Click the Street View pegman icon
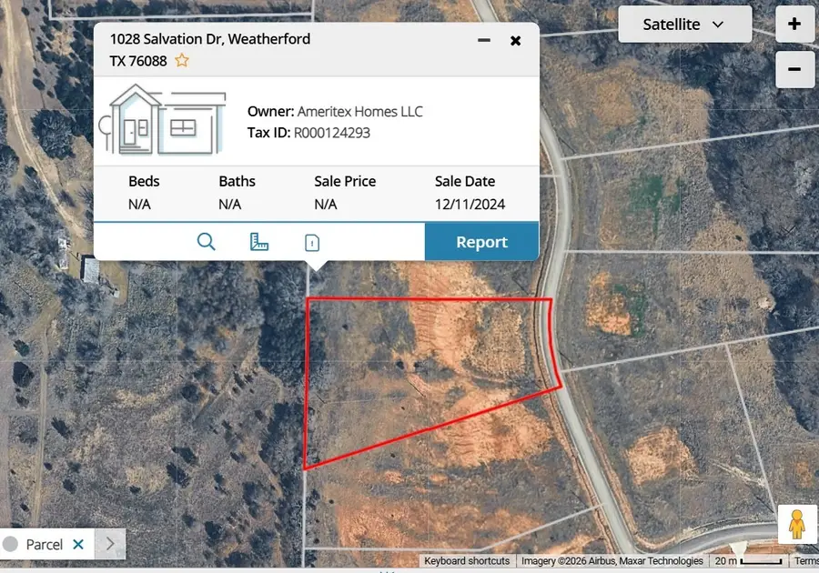The width and height of the screenshot is (819, 573). 798,522
